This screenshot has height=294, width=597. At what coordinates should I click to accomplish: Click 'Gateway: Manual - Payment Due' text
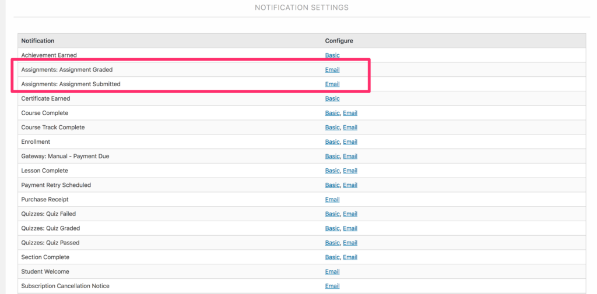[65, 157]
